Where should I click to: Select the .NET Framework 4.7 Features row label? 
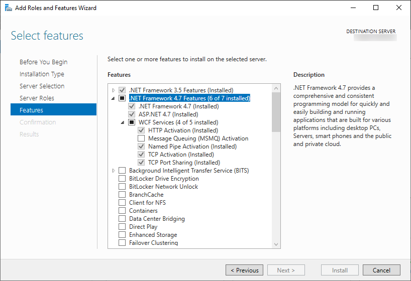coord(189,98)
